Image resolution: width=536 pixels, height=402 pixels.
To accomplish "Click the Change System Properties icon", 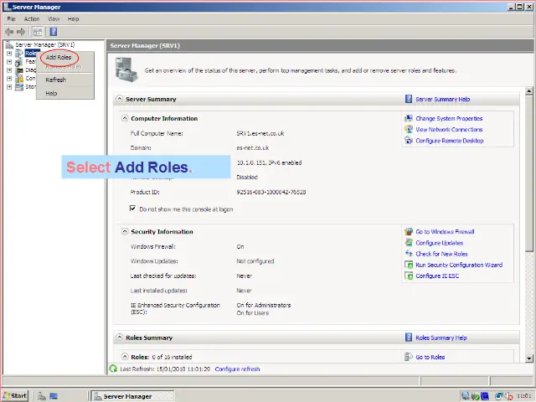I will click(409, 119).
